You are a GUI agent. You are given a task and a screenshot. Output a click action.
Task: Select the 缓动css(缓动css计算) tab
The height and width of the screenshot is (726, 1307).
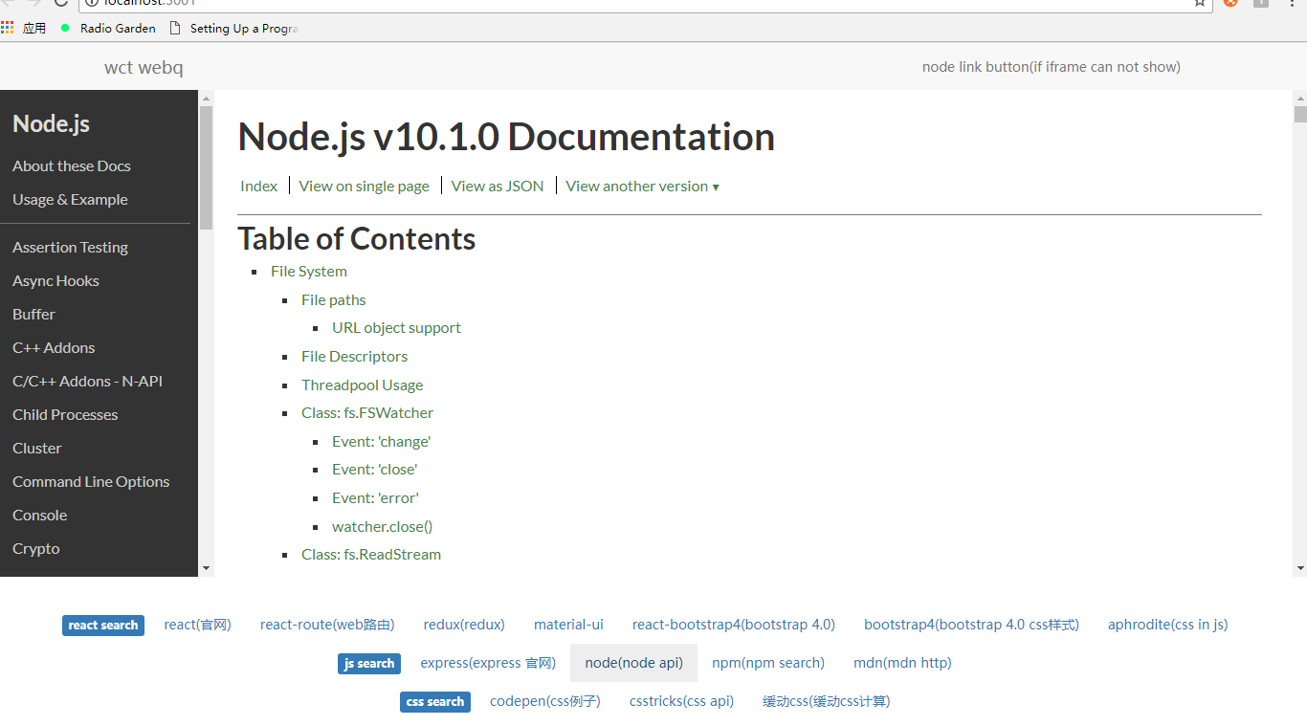827,701
